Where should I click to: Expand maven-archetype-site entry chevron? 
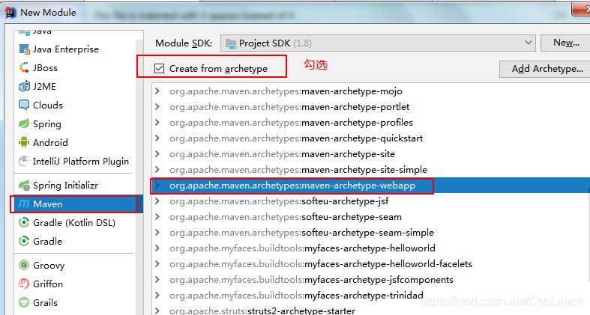coord(157,154)
